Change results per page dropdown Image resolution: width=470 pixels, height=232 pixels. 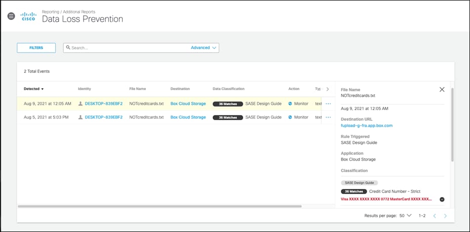406,215
